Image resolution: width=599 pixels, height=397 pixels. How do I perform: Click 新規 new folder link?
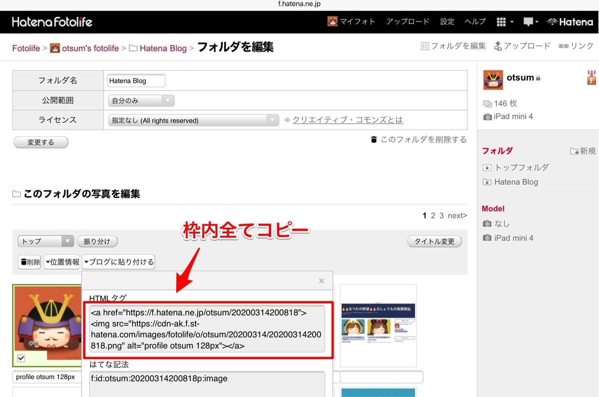coord(583,151)
